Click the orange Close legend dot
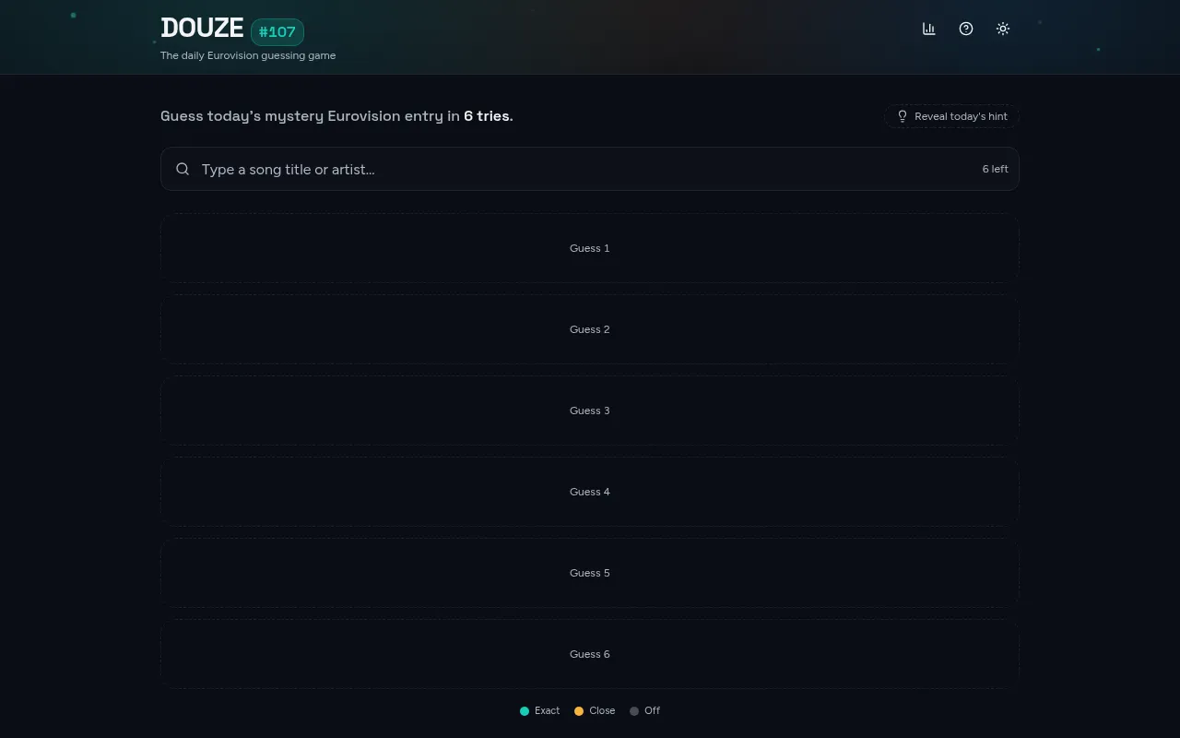Viewport: 1180px width, 738px height. [x=579, y=711]
